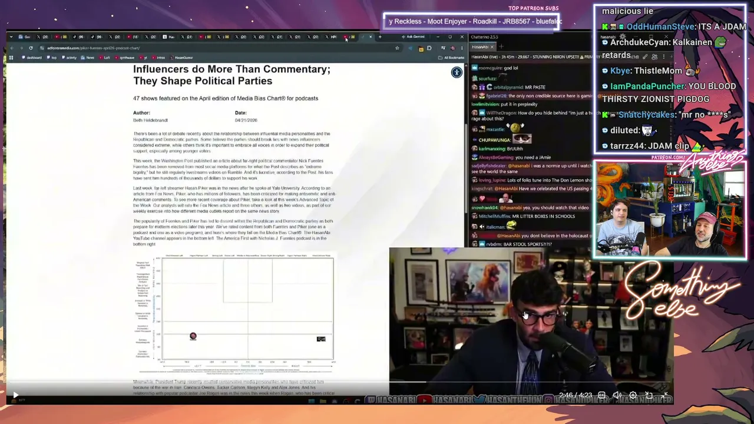Open the apps grid in bookmarks bar
754x424 pixels.
click(x=11, y=58)
